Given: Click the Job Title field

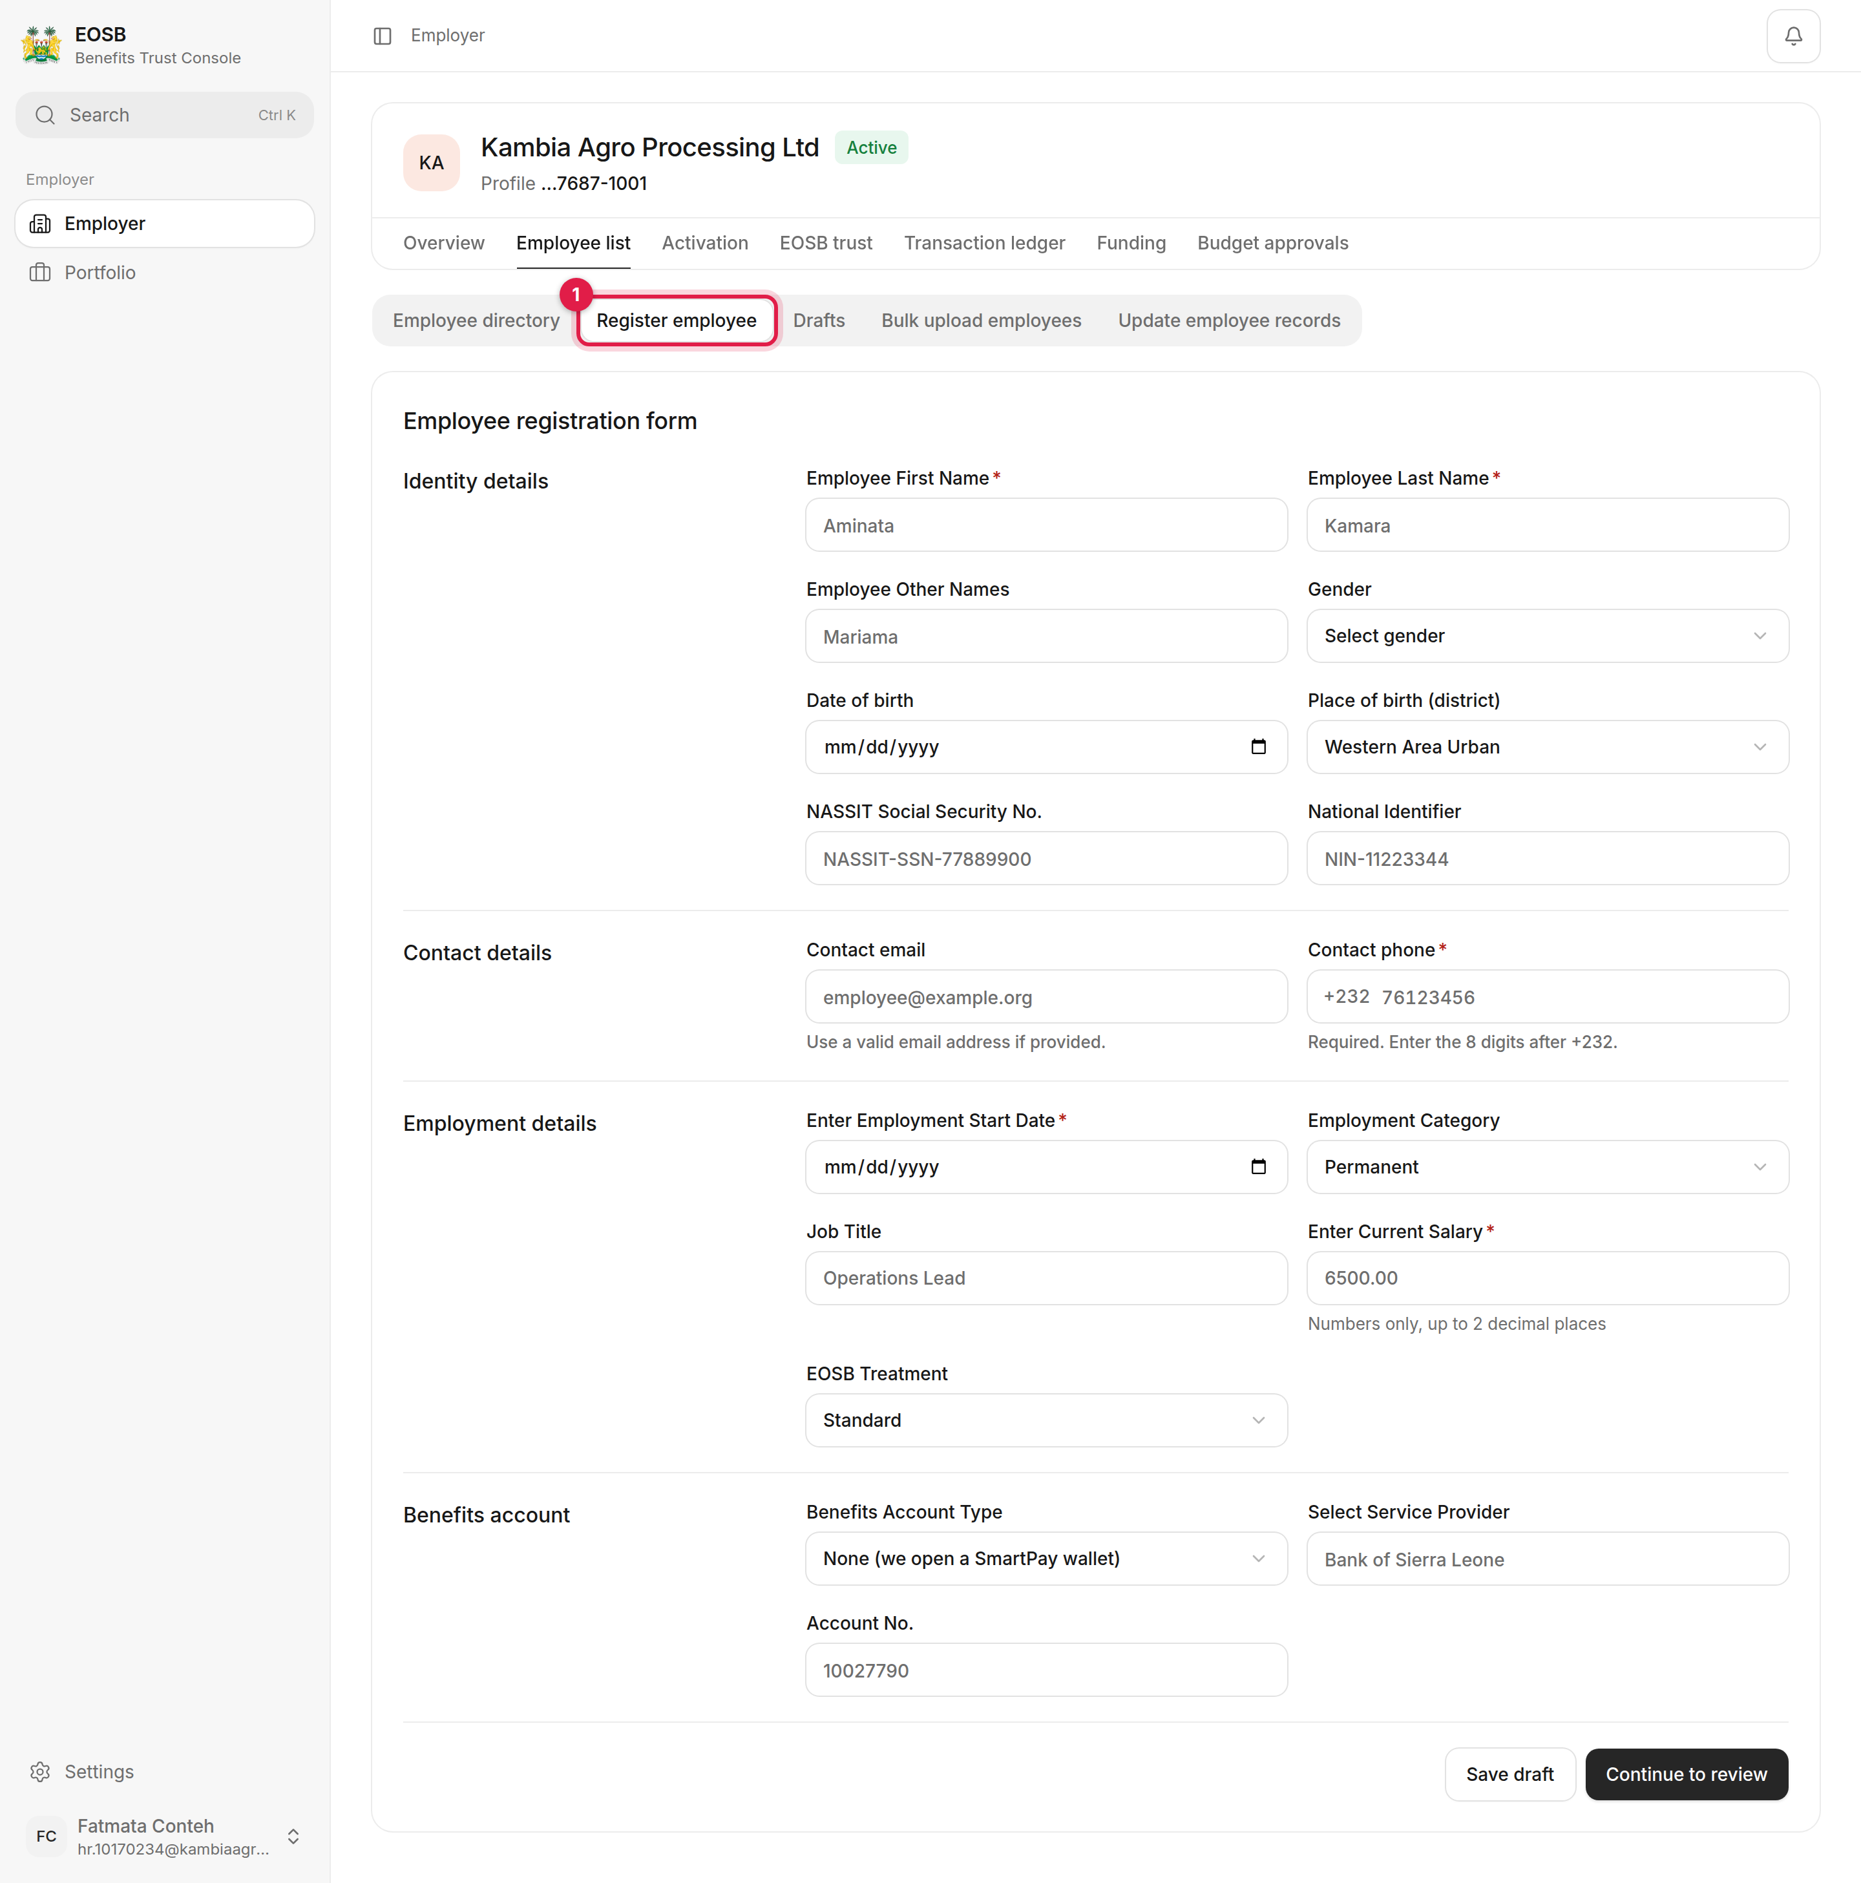Looking at the screenshot, I should pyautogui.click(x=1046, y=1278).
